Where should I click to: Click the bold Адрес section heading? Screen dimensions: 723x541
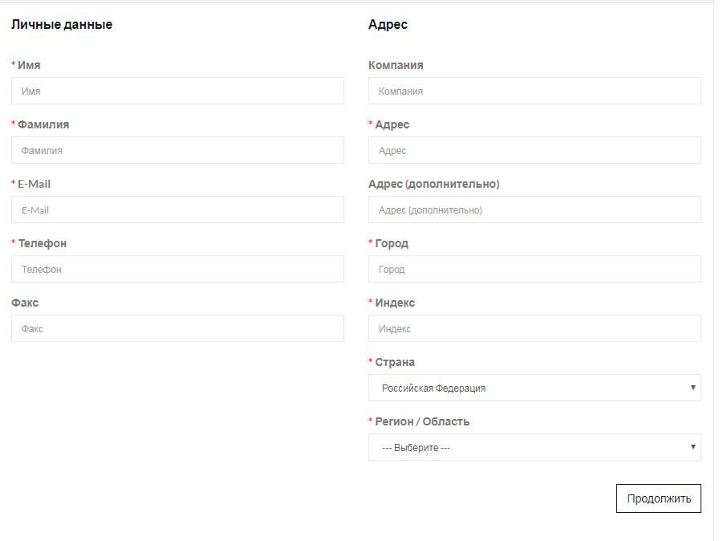388,25
